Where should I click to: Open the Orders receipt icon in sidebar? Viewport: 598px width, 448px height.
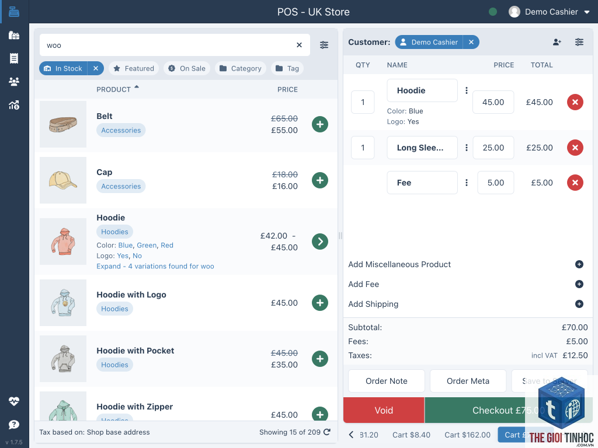14,58
